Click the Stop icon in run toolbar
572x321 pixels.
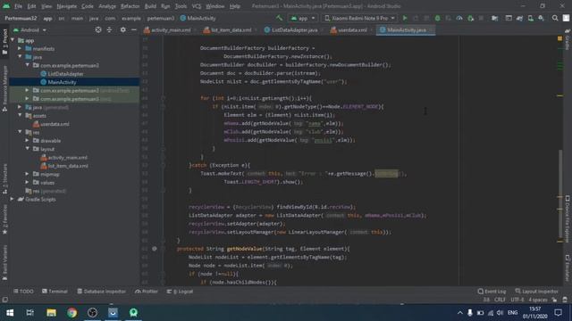tap(481, 18)
